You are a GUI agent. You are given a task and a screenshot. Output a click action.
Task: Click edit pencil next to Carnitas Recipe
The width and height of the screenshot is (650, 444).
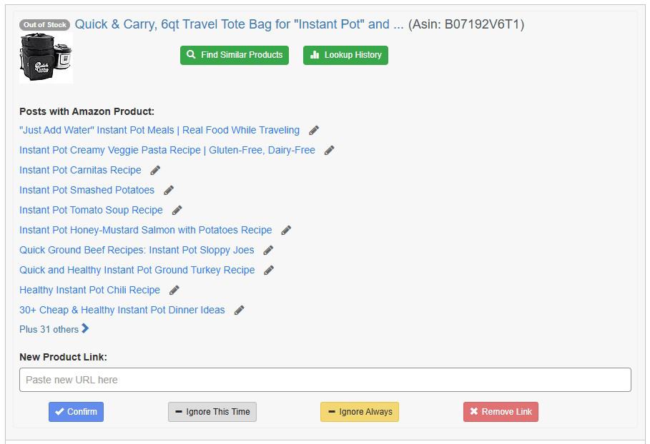155,171
